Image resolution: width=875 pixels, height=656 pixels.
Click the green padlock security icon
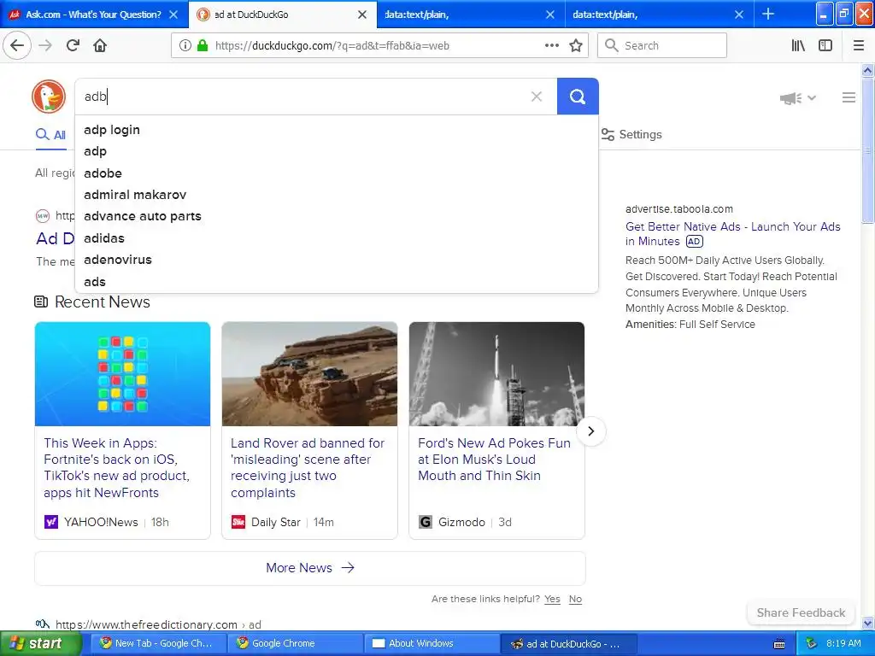[x=203, y=46]
